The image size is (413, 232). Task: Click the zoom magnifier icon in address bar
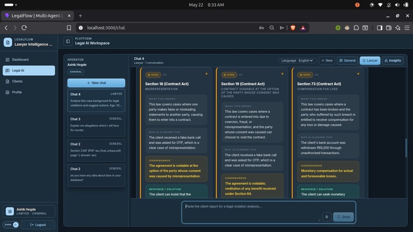(272, 28)
